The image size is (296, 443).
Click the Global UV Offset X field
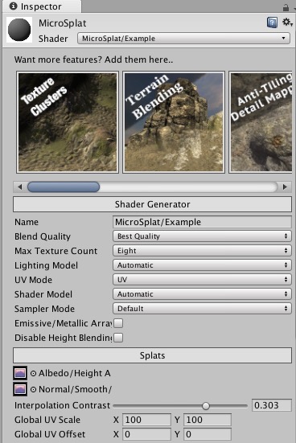[146, 434]
